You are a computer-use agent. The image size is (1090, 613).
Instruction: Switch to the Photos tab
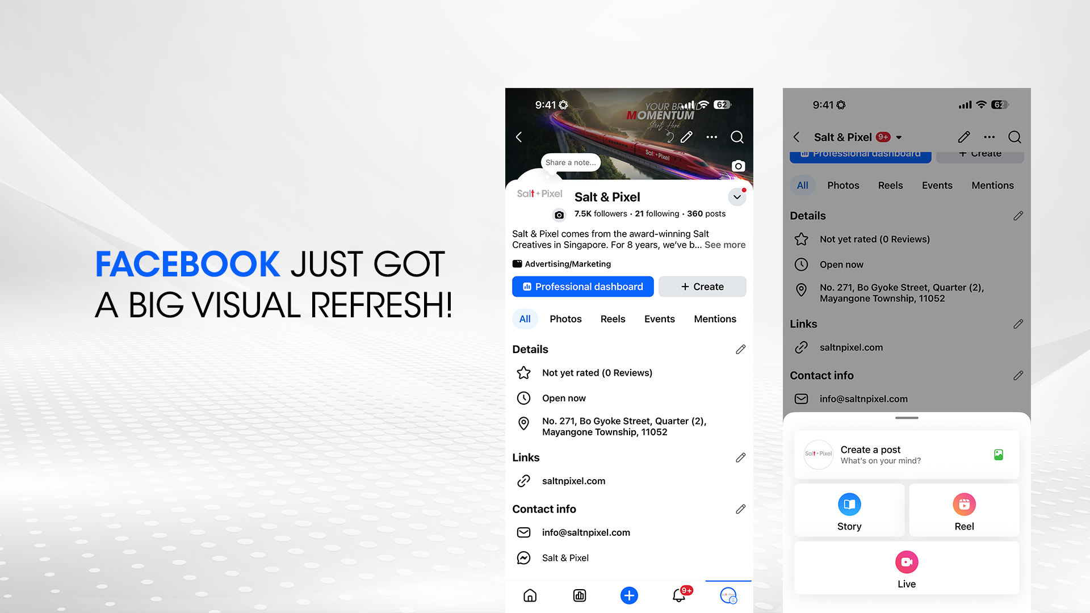click(x=565, y=319)
